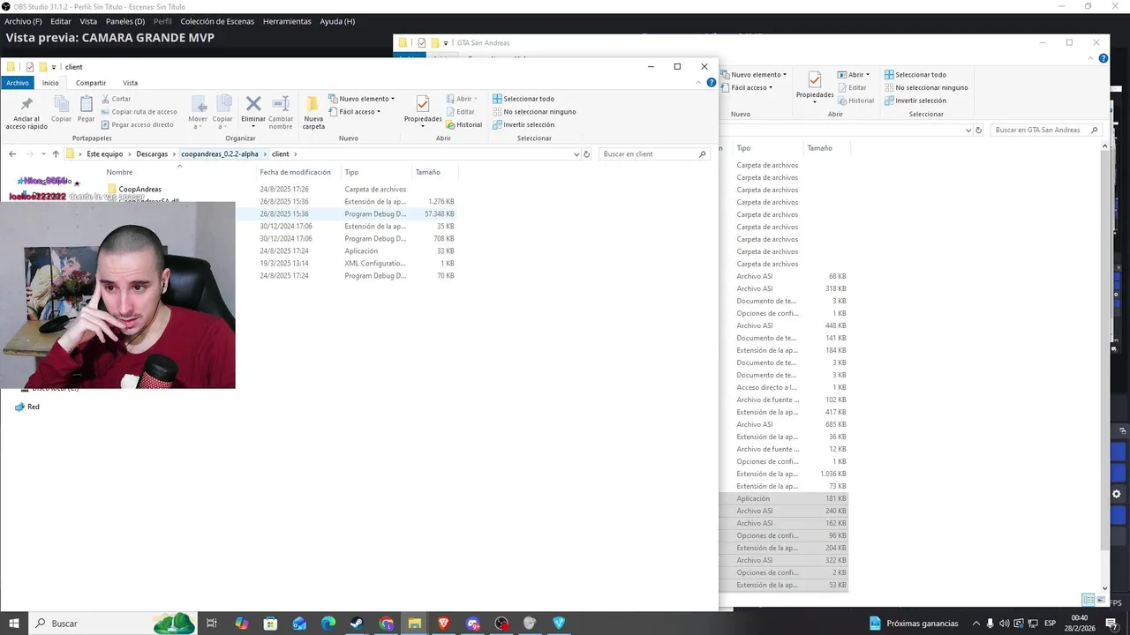Select the CoopAndreas folder
1130x635 pixels.
click(x=139, y=190)
